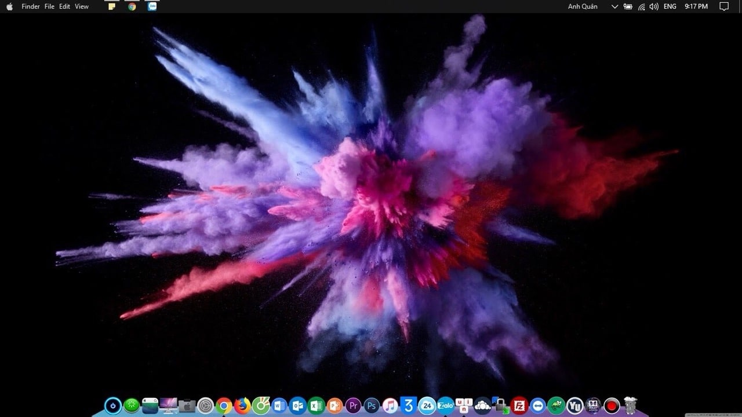The width and height of the screenshot is (742, 417).
Task: Open the Dolby Atmos dock icon
Action: pyautogui.click(x=593, y=406)
